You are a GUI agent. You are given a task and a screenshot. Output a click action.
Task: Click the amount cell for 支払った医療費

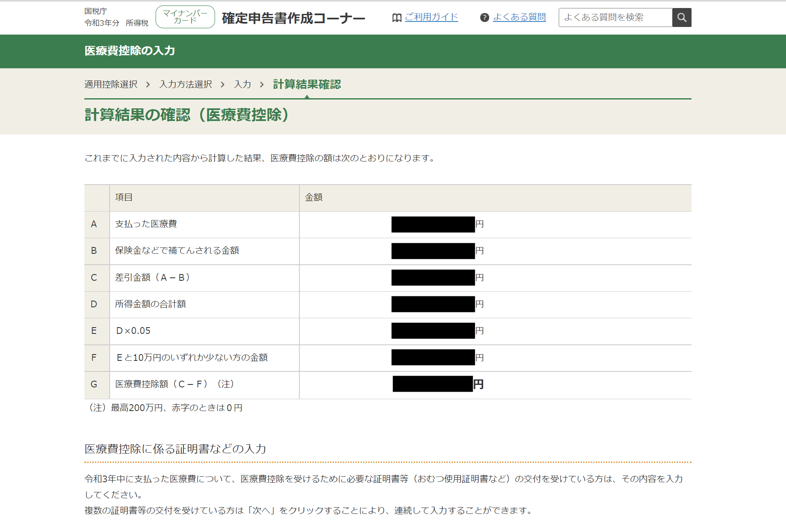click(495, 224)
